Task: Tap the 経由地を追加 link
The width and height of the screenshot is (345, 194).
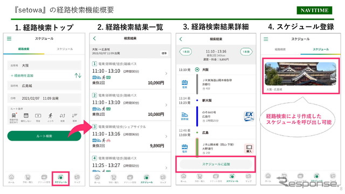Action: pos(22,75)
